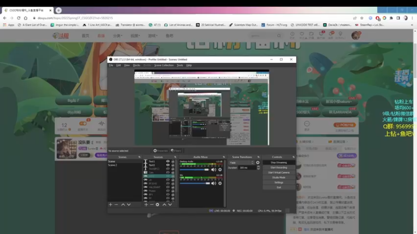Reload the page in the Chrome browser
Screen dimensions: 417x234
(19, 18)
